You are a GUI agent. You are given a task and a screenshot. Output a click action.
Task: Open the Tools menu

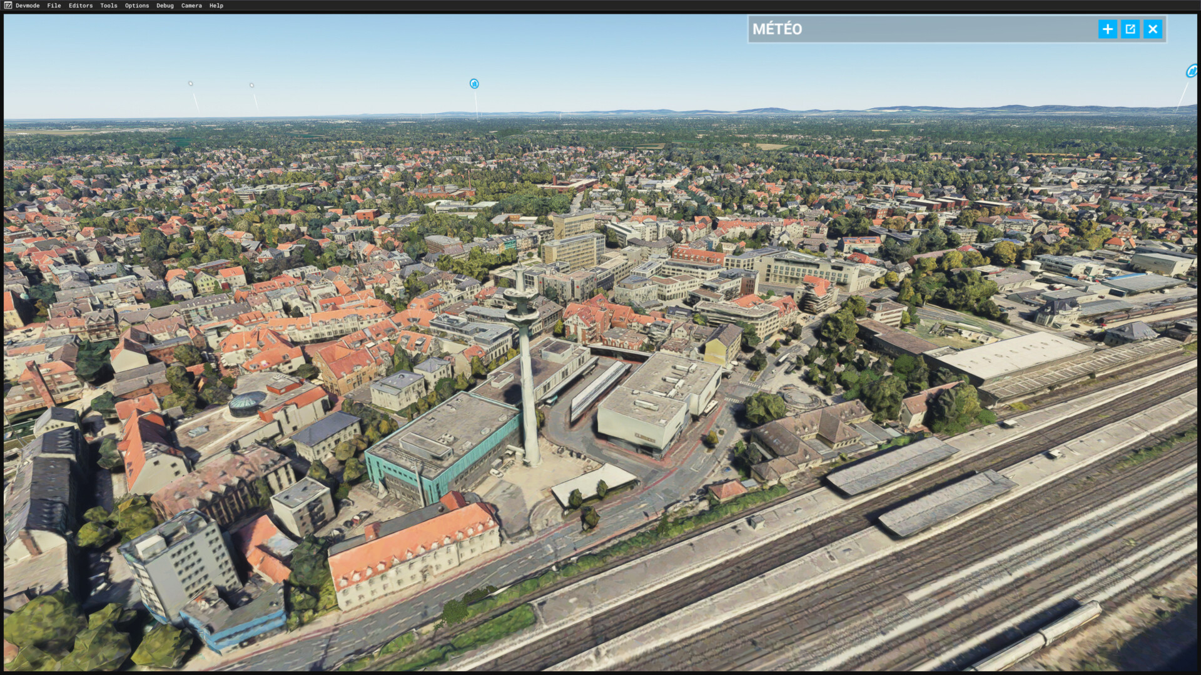(x=109, y=6)
